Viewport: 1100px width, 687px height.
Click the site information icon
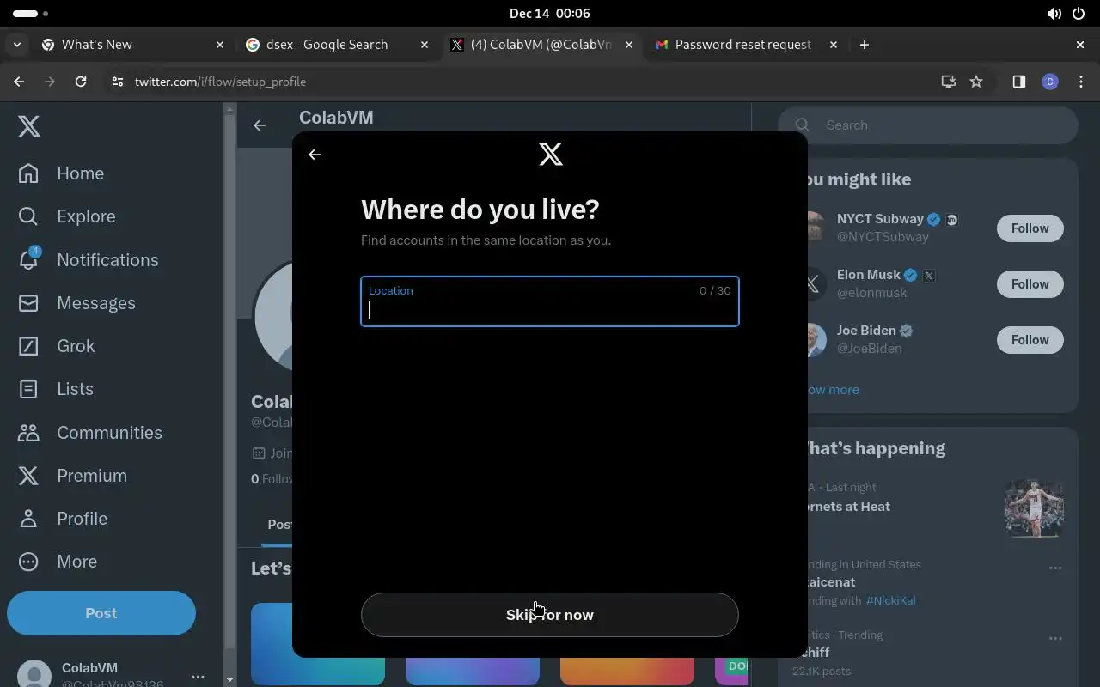[118, 82]
